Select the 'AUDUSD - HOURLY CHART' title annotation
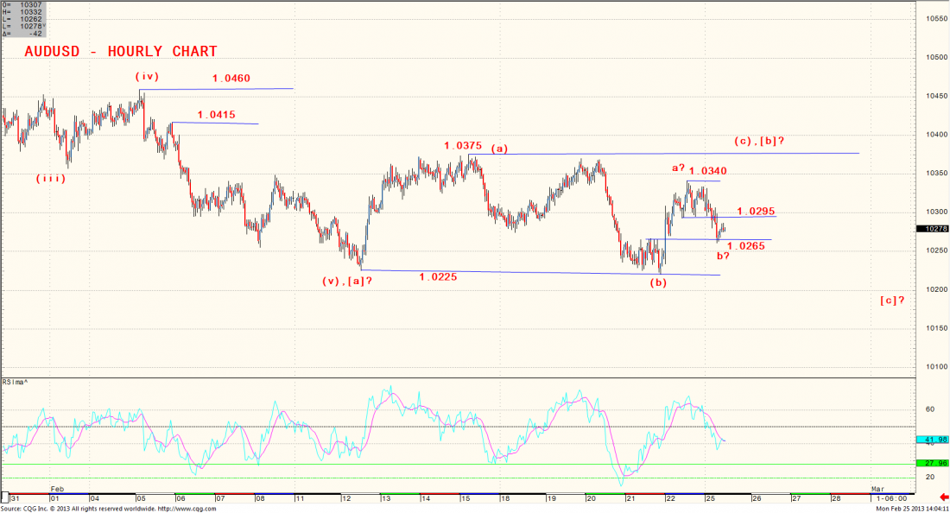The image size is (950, 513). [121, 52]
